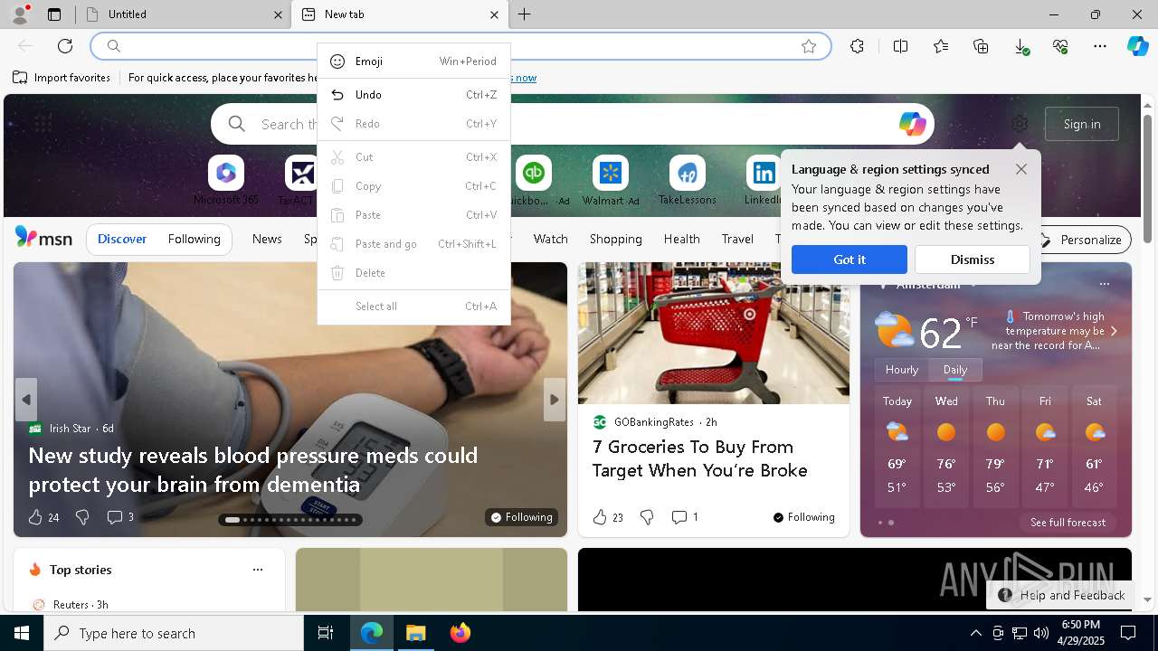The image size is (1158, 651).
Task: Go to next carousel story arrow
Action: coord(555,400)
